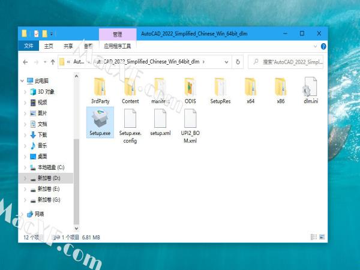Image resolution: width=360 pixels, height=270 pixels.
Task: Go up one folder level
Action: click(x=53, y=62)
